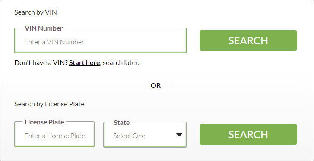
Task: Click the "Don't have a VIN?" text
Action: click(x=41, y=63)
